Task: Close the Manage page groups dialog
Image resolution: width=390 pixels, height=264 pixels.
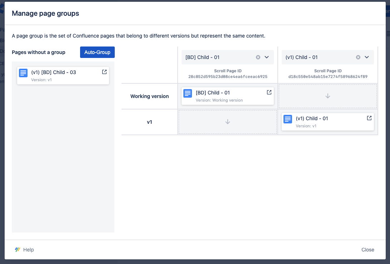Action: [x=367, y=250]
